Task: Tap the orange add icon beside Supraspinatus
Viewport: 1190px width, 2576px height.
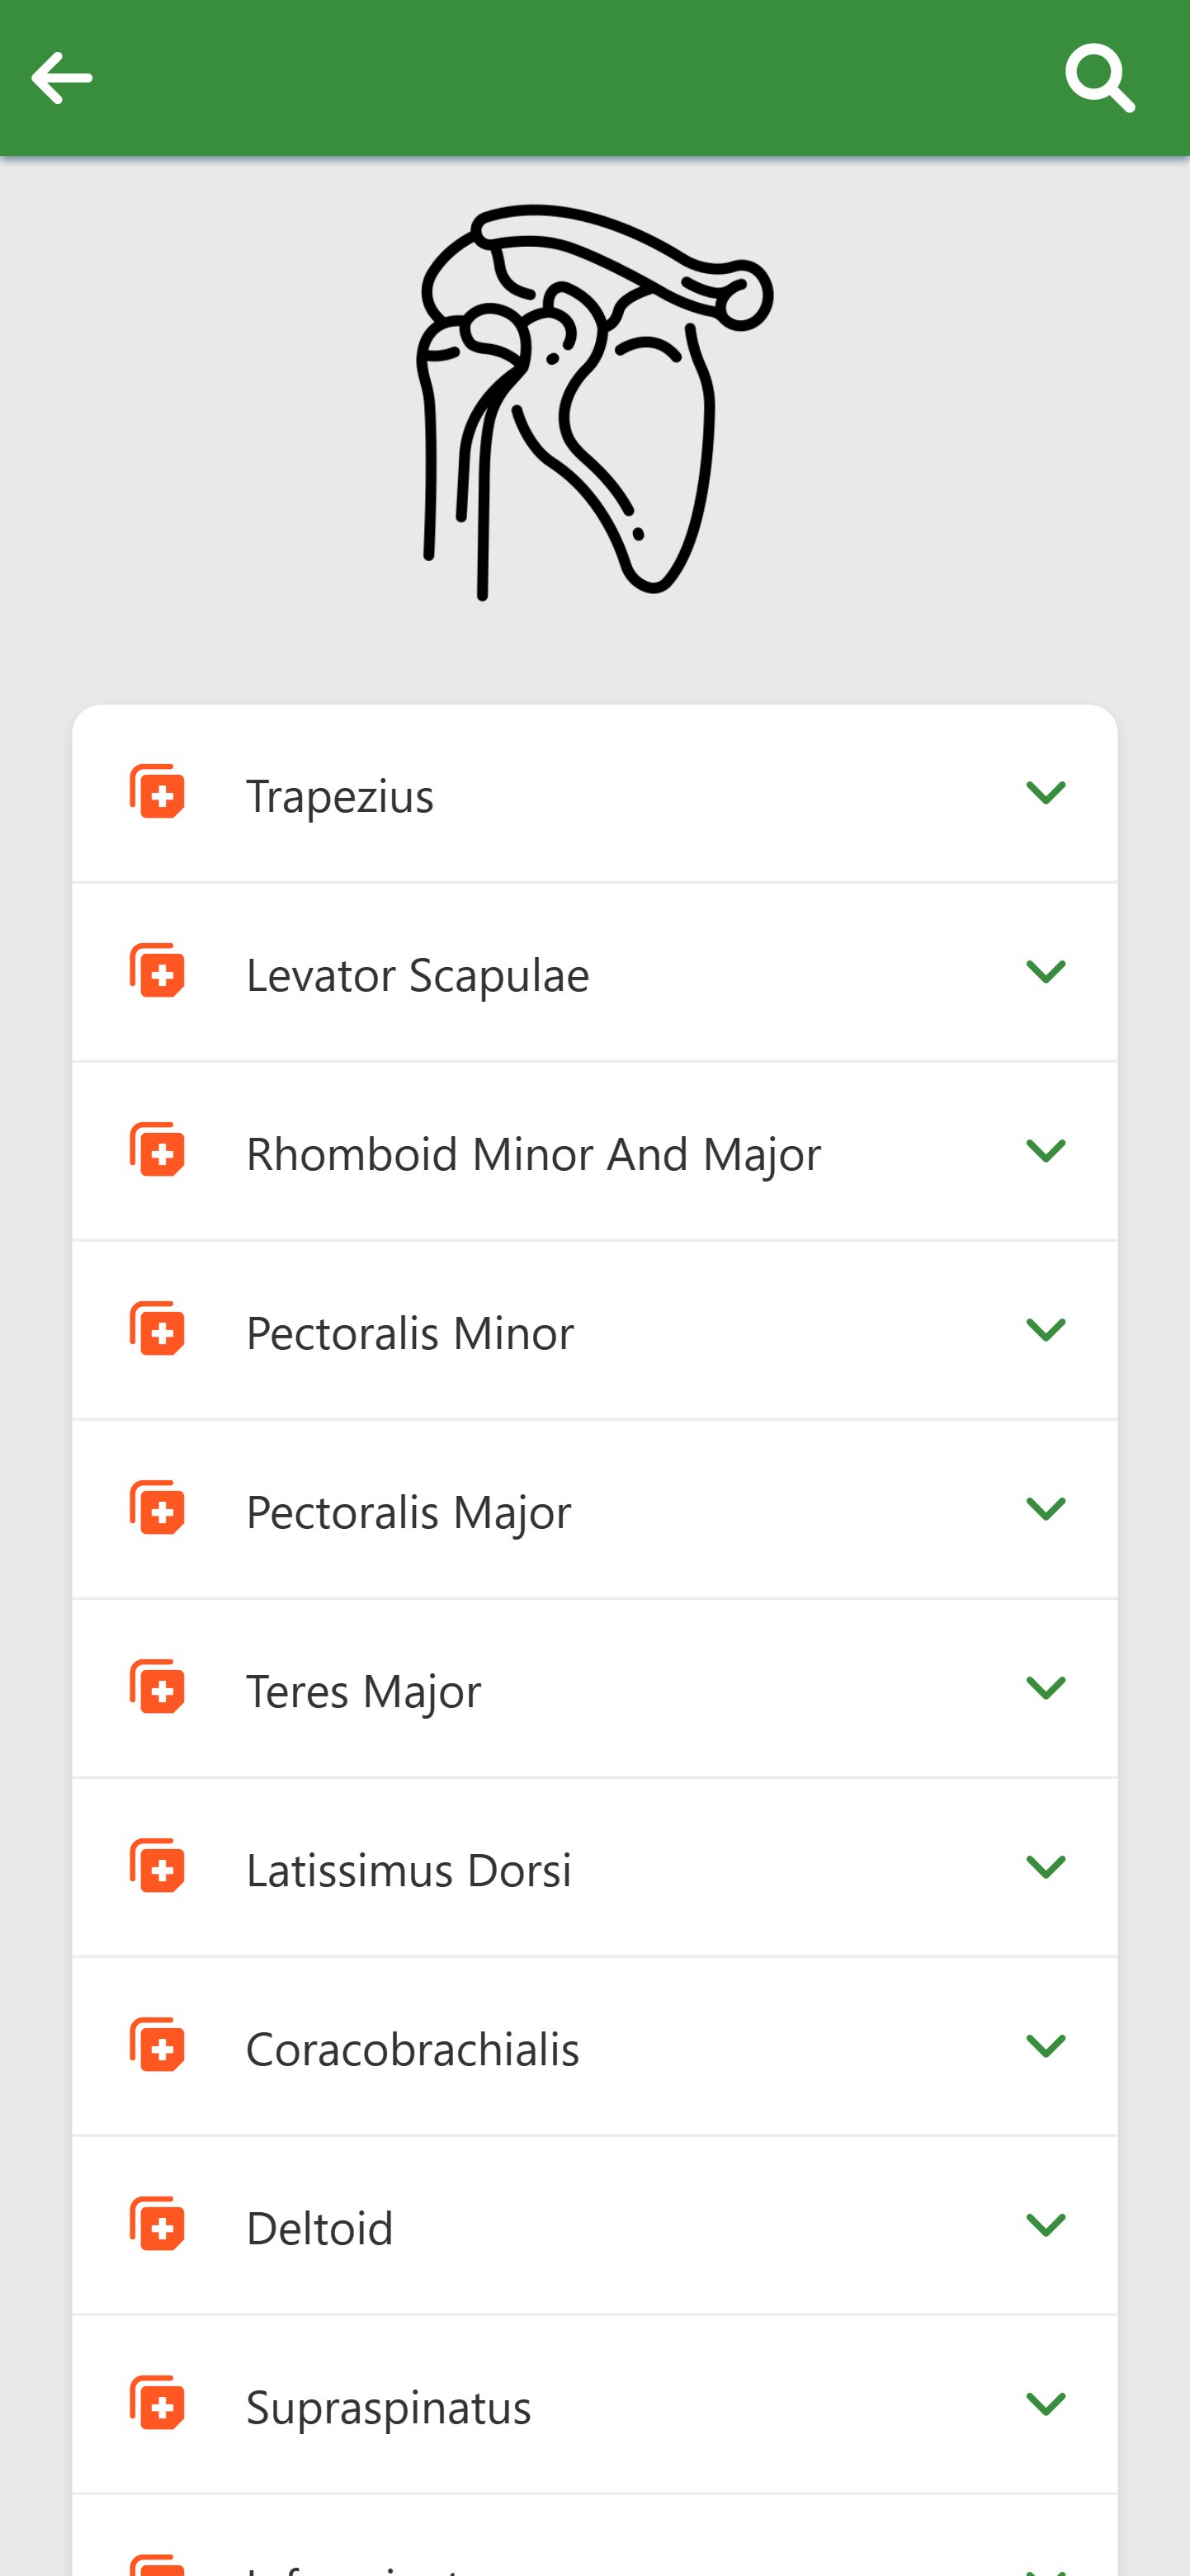Action: 157,2403
